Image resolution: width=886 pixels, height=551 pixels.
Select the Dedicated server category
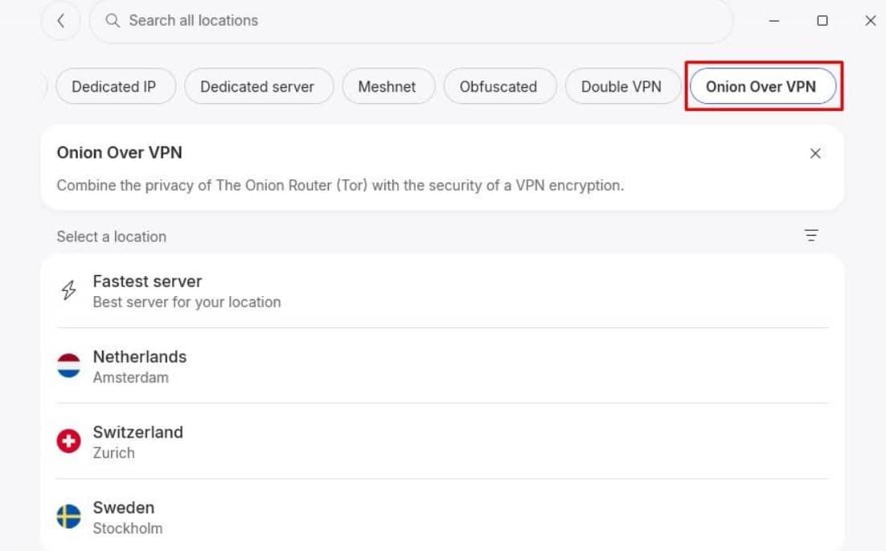click(258, 86)
